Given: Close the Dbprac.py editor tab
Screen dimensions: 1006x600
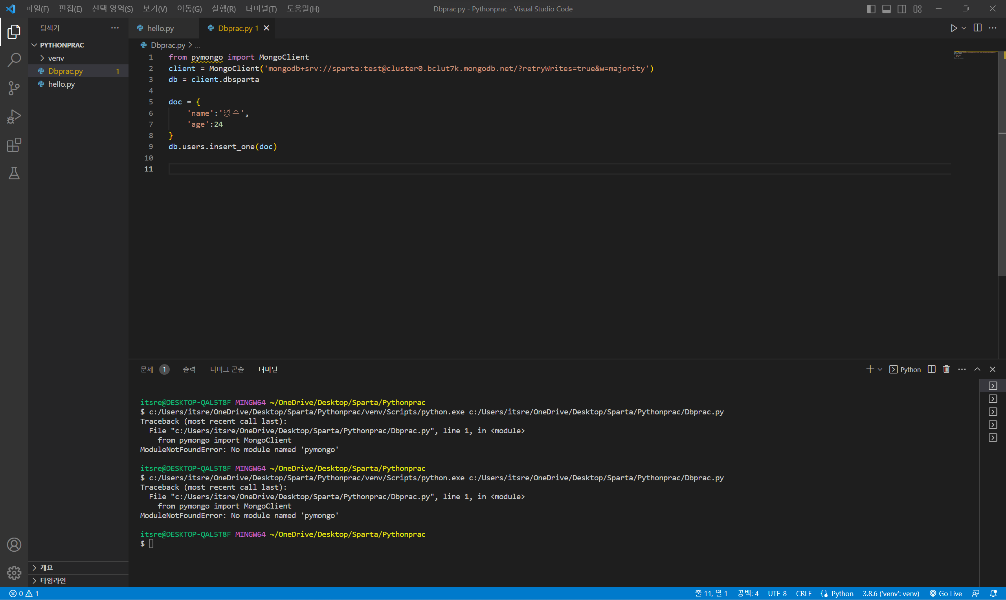Looking at the screenshot, I should coord(266,28).
